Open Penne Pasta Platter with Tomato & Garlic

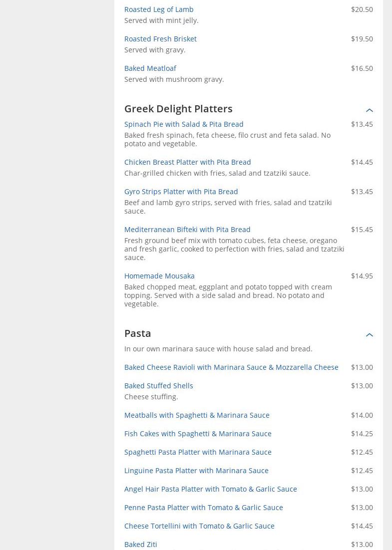[x=203, y=508]
